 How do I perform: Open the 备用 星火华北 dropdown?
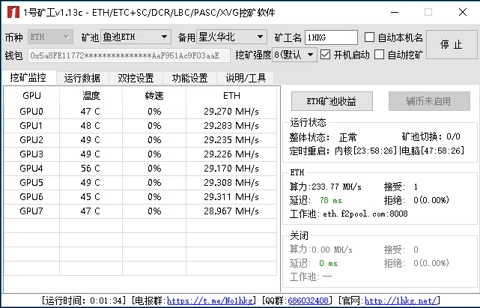[x=231, y=37]
